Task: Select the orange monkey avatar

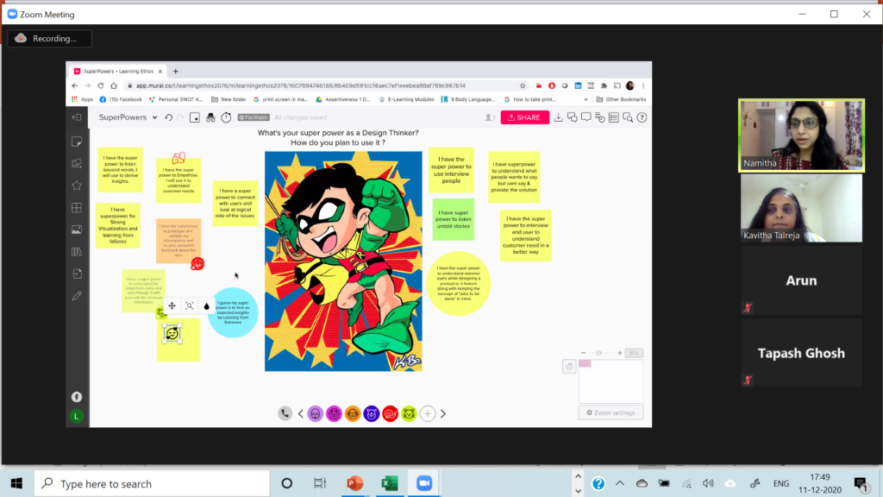Action: [353, 413]
